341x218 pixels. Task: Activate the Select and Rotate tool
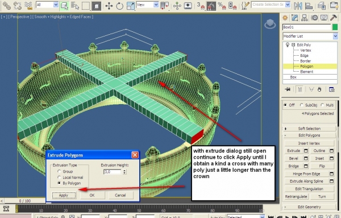click(x=119, y=6)
